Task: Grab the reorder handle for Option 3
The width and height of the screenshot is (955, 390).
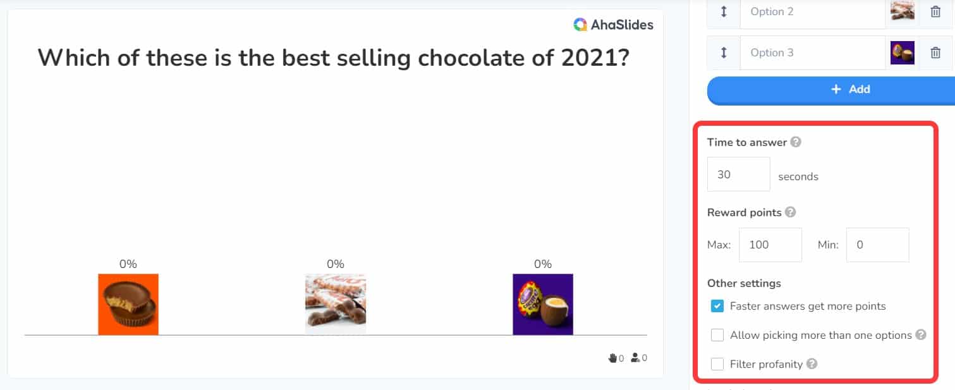Action: (724, 53)
